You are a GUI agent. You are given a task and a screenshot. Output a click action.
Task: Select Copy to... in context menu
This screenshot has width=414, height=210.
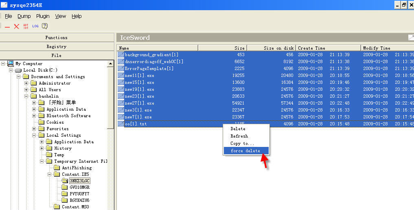point(242,143)
